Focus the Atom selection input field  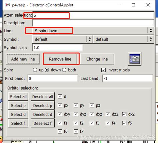pyautogui.click(x=93, y=15)
